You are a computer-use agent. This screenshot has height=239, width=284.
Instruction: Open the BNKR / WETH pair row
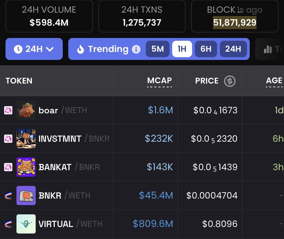pyautogui.click(x=142, y=196)
